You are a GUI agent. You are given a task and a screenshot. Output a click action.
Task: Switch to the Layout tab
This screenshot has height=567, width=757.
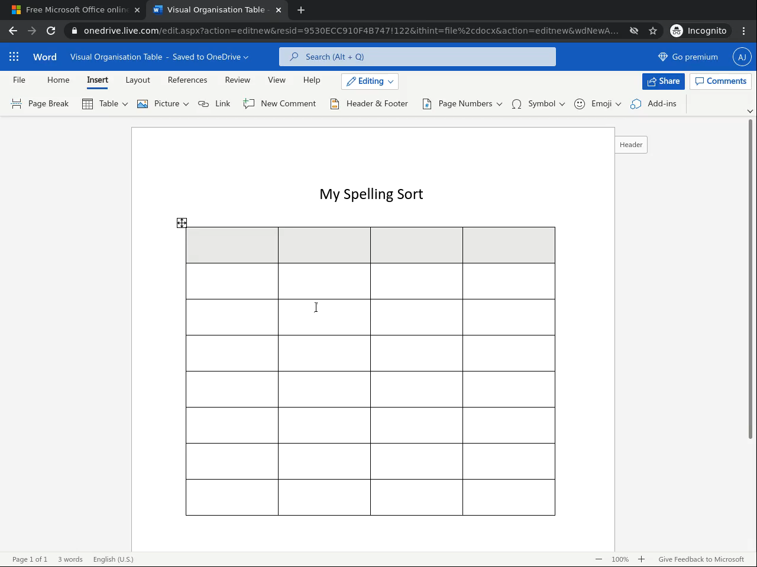pos(138,80)
